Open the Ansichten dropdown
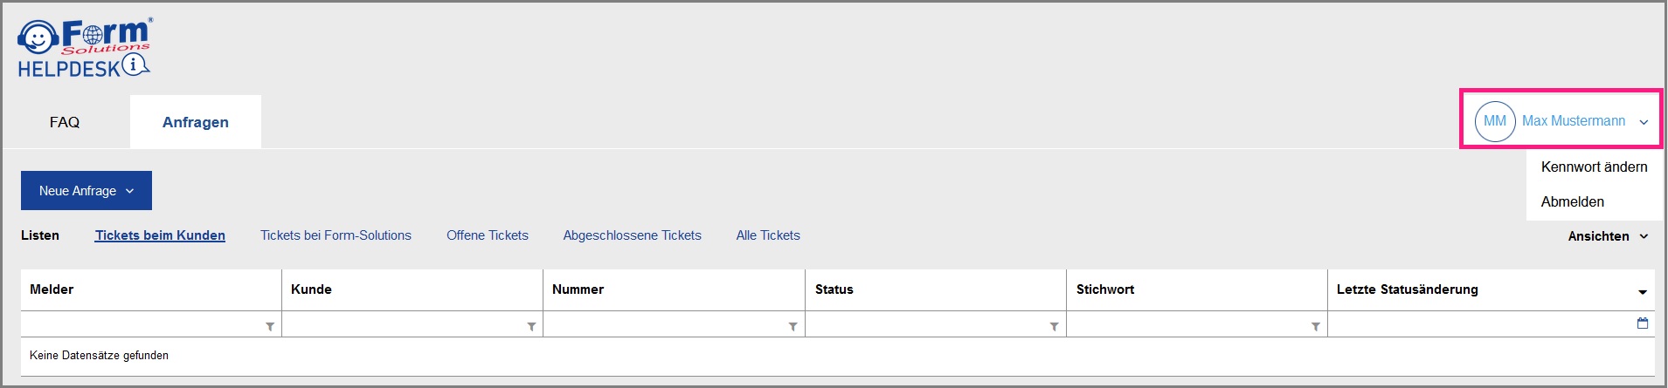1668x388 pixels. 1608,236
